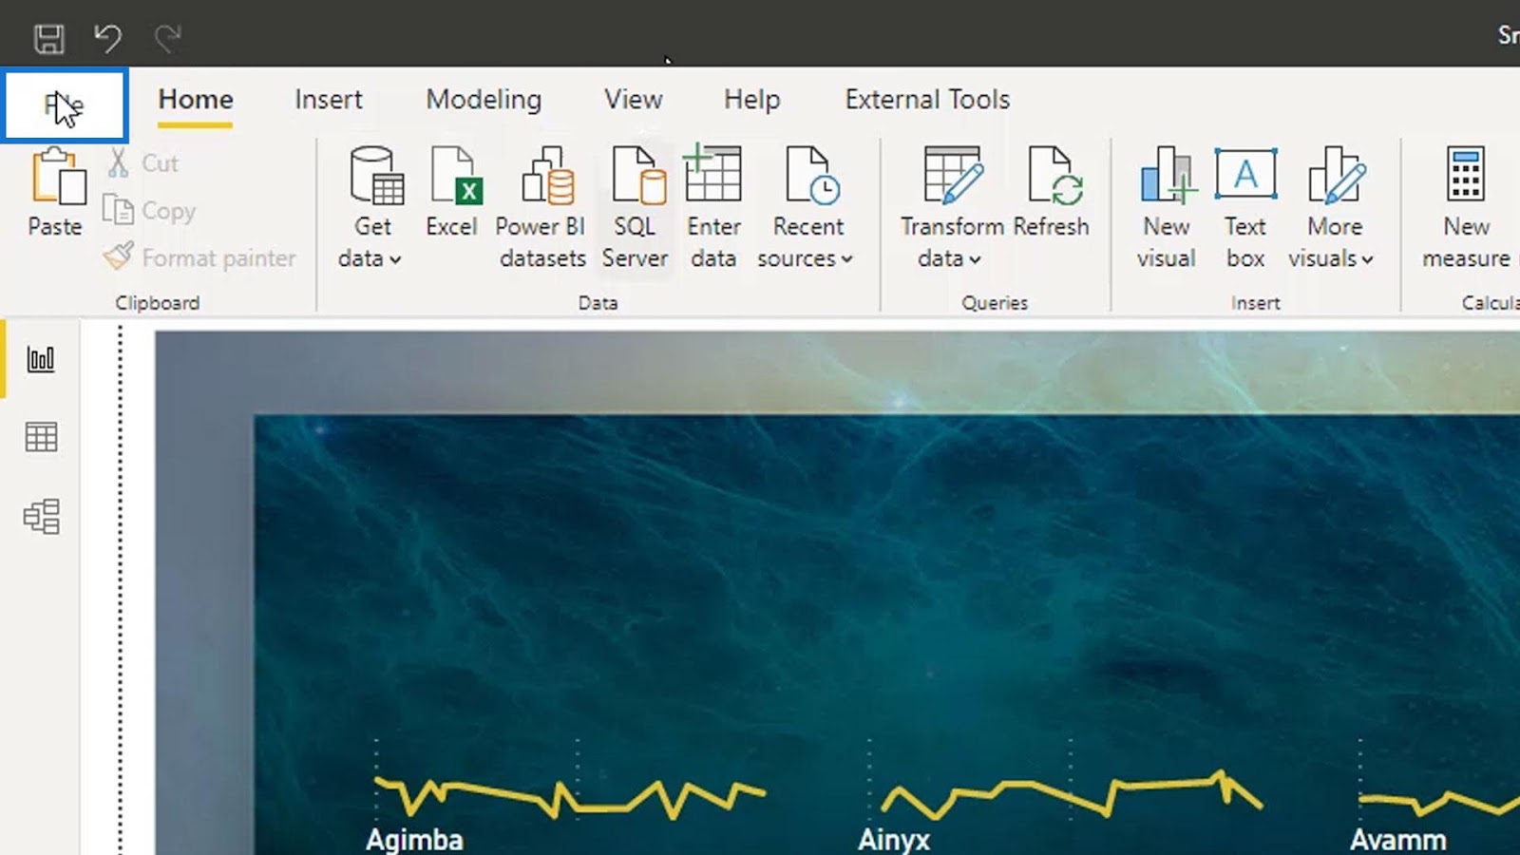Connect to Power BI datasets
Viewport: 1520px width, 855px height.
pos(542,208)
